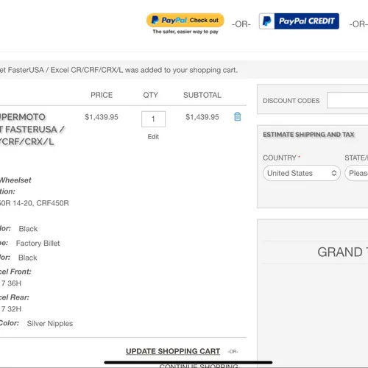Click the Estimate Shipping and Tax heading
The image size is (368, 368).
click(308, 135)
